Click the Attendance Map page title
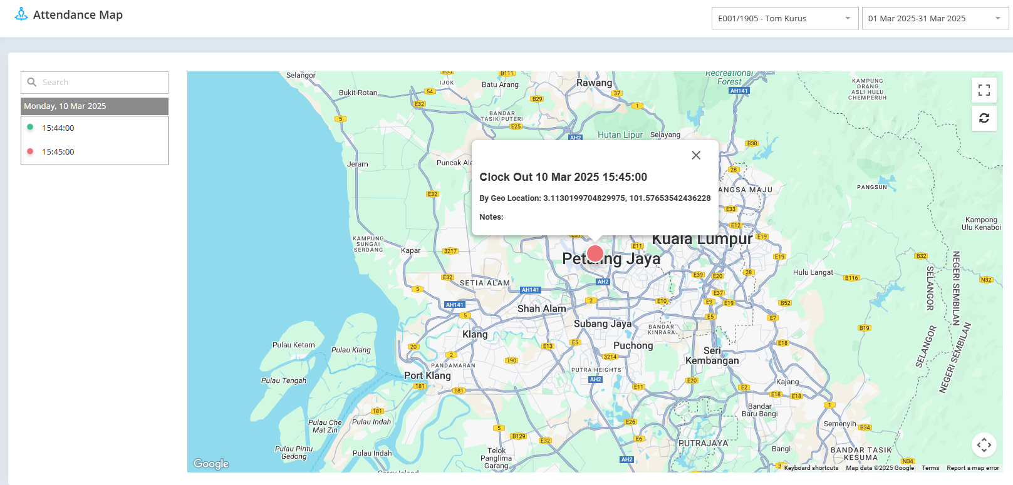Viewport: 1013px width, 485px height. pos(78,14)
